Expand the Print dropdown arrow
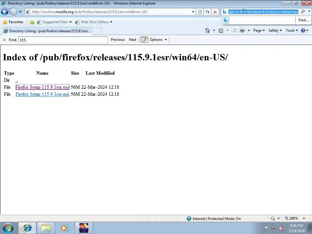 [249, 30]
